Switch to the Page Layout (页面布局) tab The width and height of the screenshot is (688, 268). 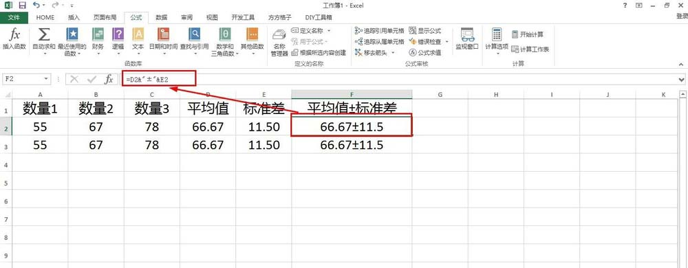(x=105, y=17)
